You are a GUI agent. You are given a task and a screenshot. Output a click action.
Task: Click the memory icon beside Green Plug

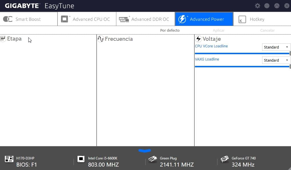(153, 159)
